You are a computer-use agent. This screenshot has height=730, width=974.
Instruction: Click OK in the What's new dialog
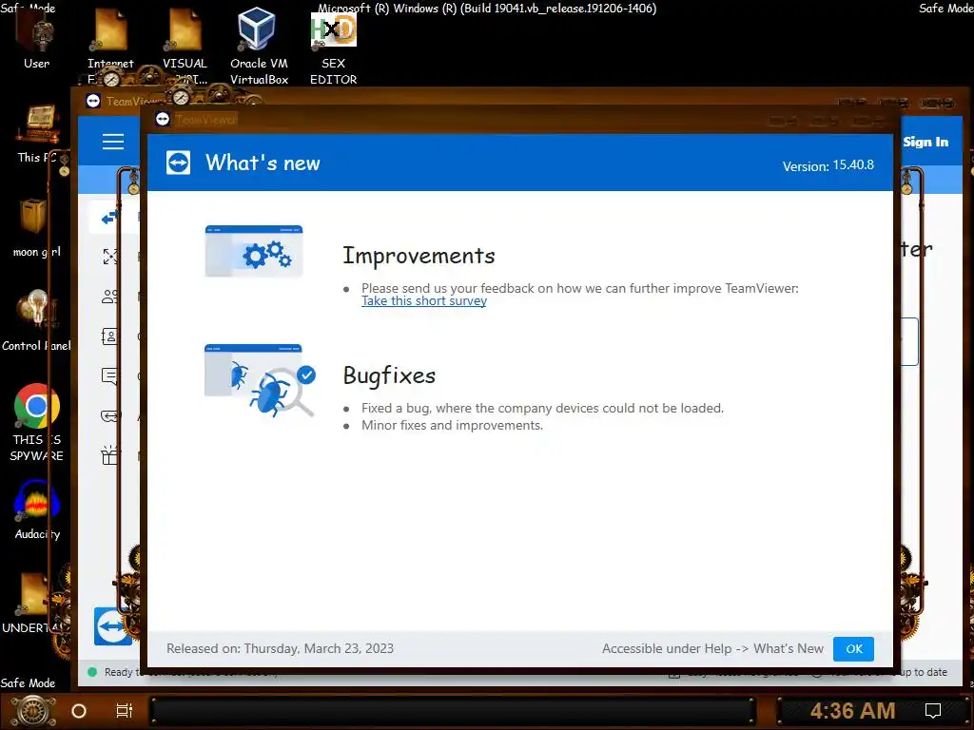coord(853,648)
